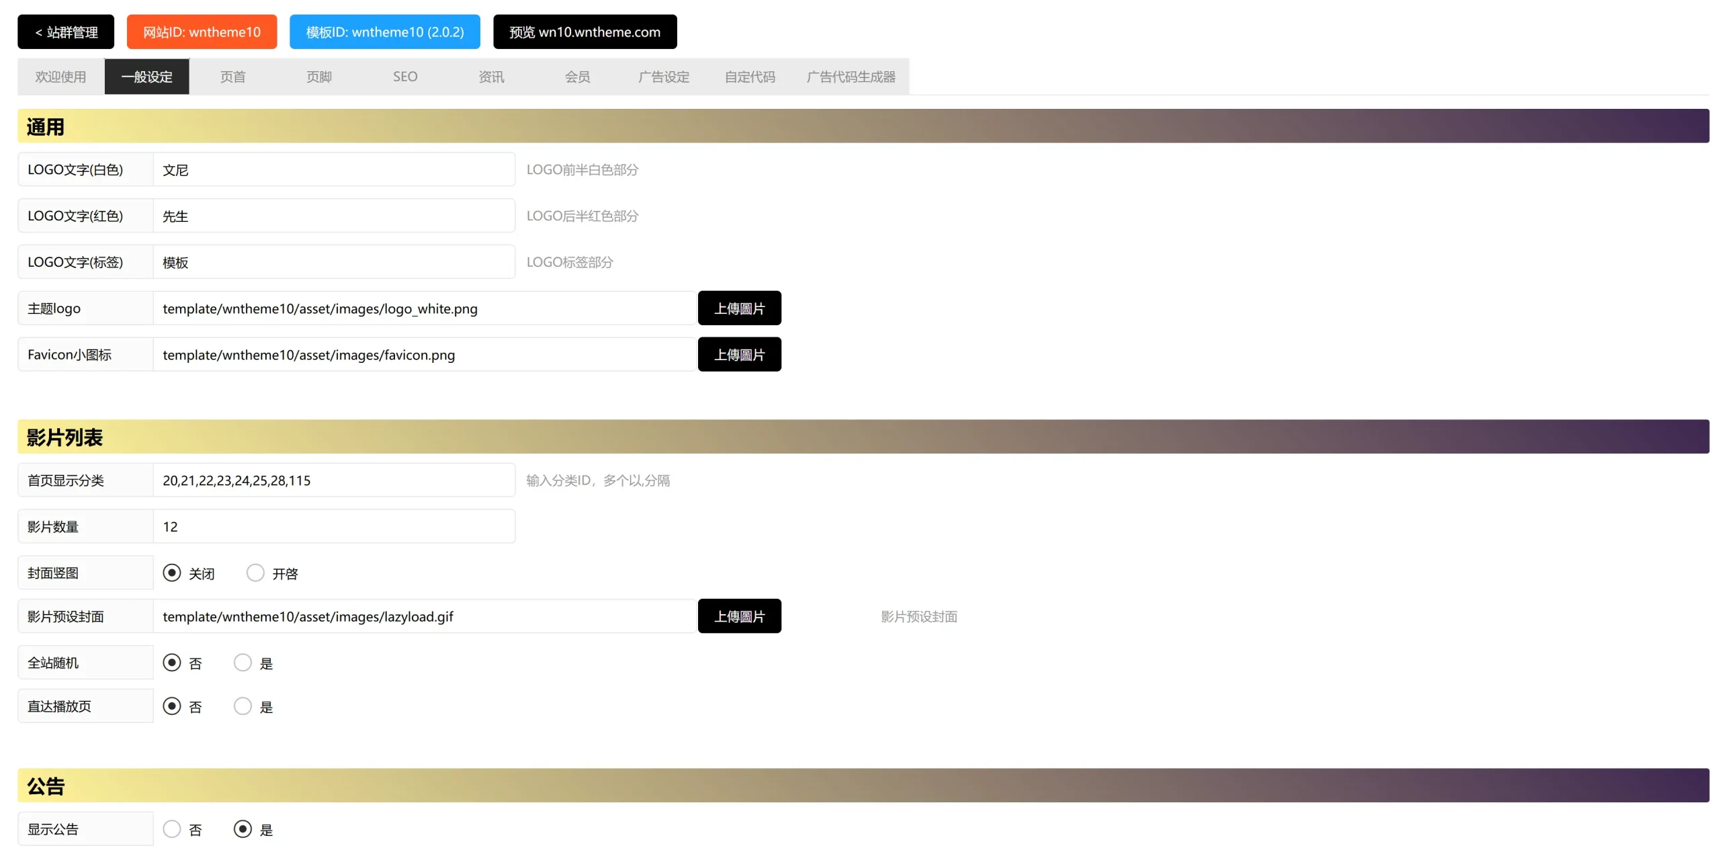Open the 广告代码生成器 tab
The image size is (1720, 850).
click(x=850, y=77)
